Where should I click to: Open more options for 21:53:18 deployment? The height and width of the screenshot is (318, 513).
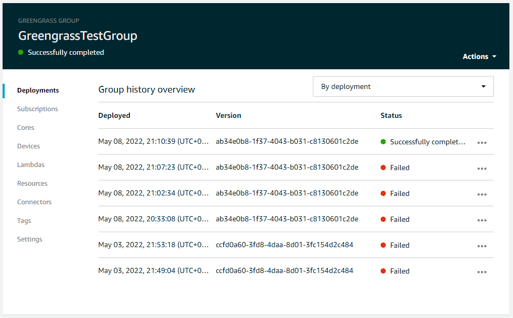pyautogui.click(x=481, y=246)
